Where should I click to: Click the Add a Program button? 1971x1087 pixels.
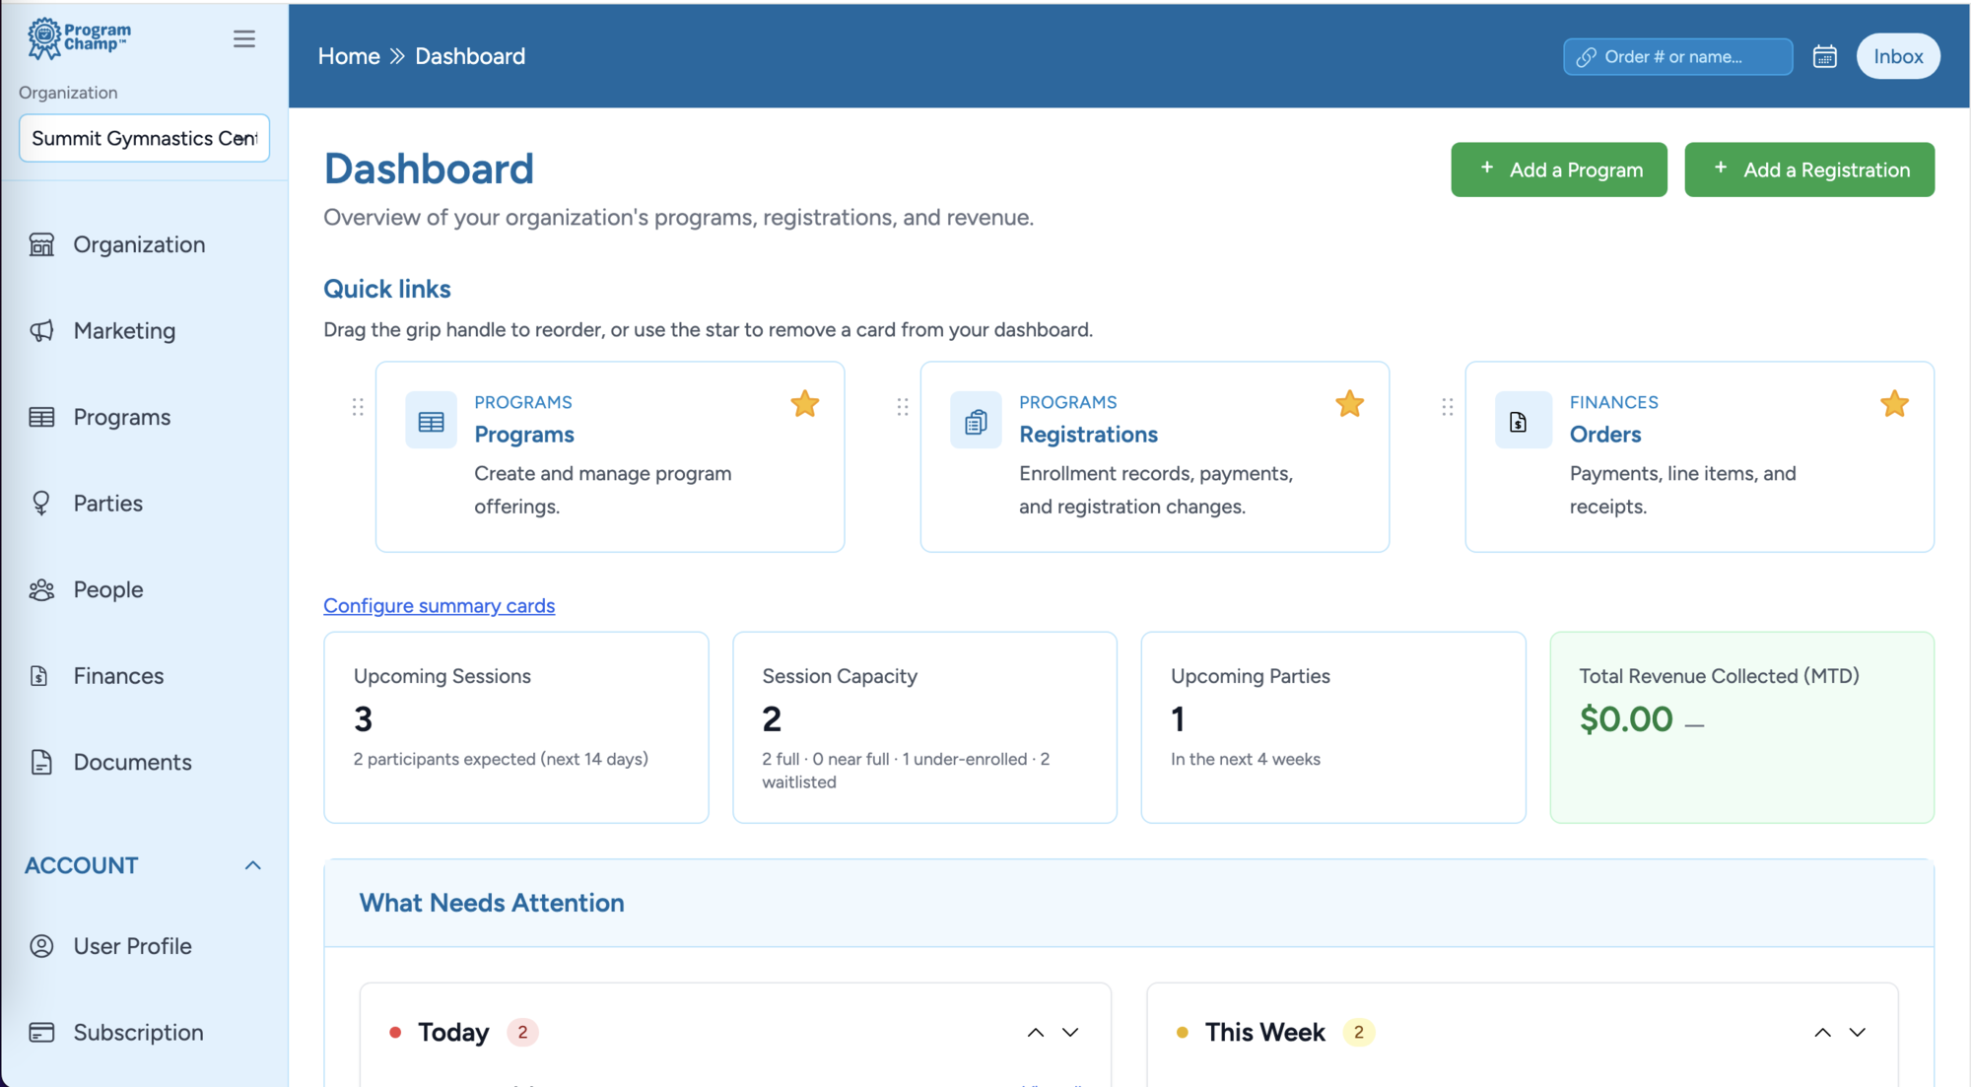pyautogui.click(x=1558, y=170)
